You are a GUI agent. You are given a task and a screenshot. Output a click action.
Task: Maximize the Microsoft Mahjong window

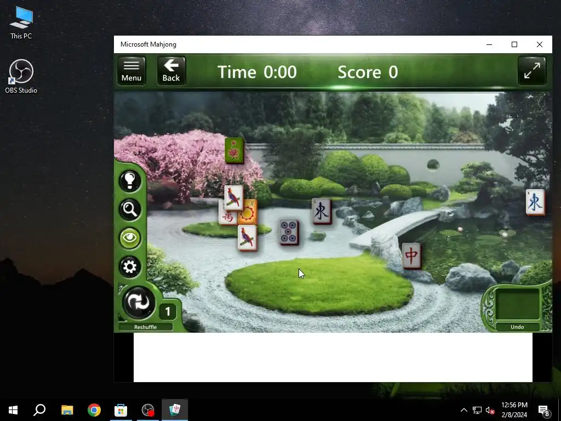pos(514,44)
